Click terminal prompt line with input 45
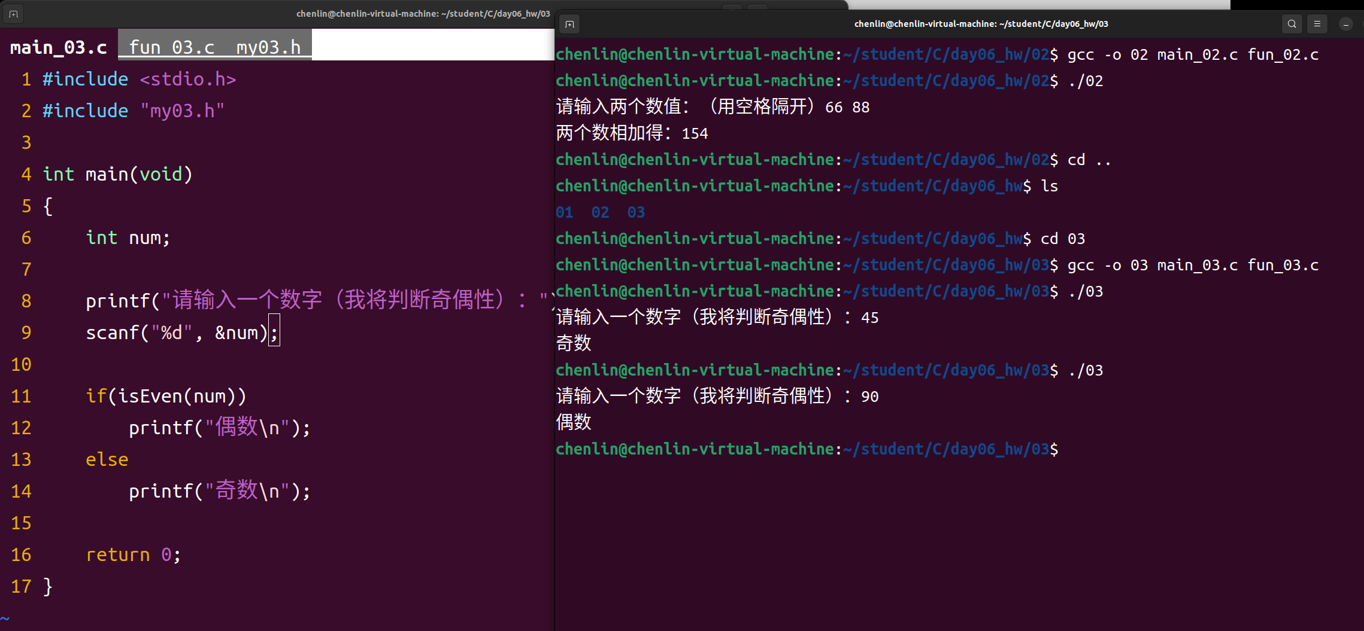Viewport: 1364px width, 631px height. coord(717,318)
